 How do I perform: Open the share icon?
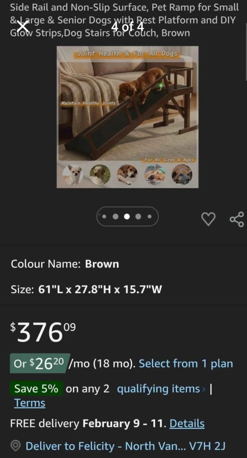[x=237, y=219]
